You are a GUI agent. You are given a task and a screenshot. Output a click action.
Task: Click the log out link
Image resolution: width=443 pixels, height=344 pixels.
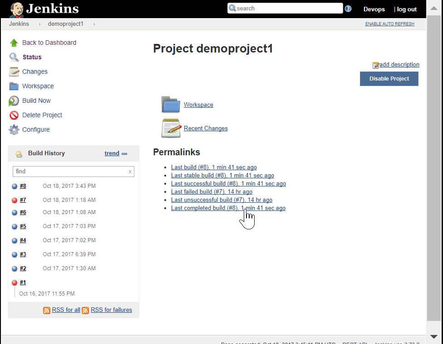[407, 10]
